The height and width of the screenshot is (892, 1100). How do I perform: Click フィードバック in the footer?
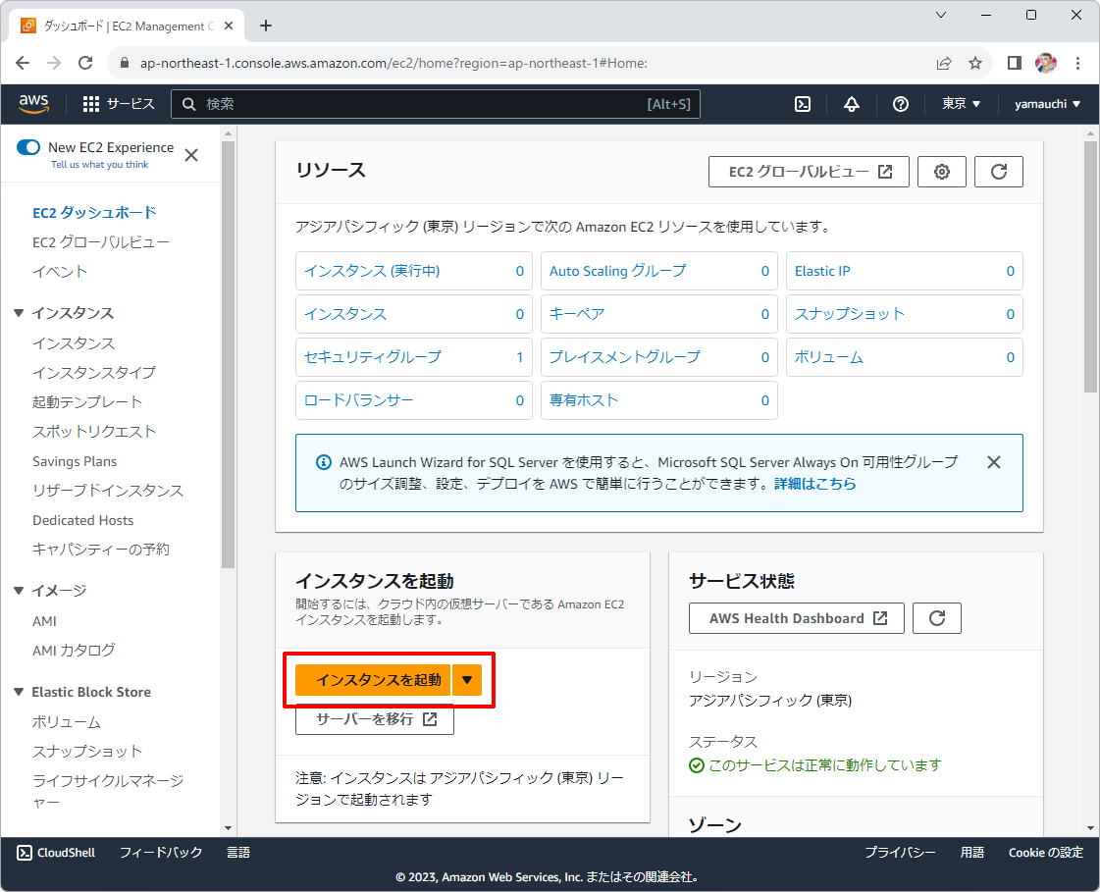pyautogui.click(x=161, y=853)
